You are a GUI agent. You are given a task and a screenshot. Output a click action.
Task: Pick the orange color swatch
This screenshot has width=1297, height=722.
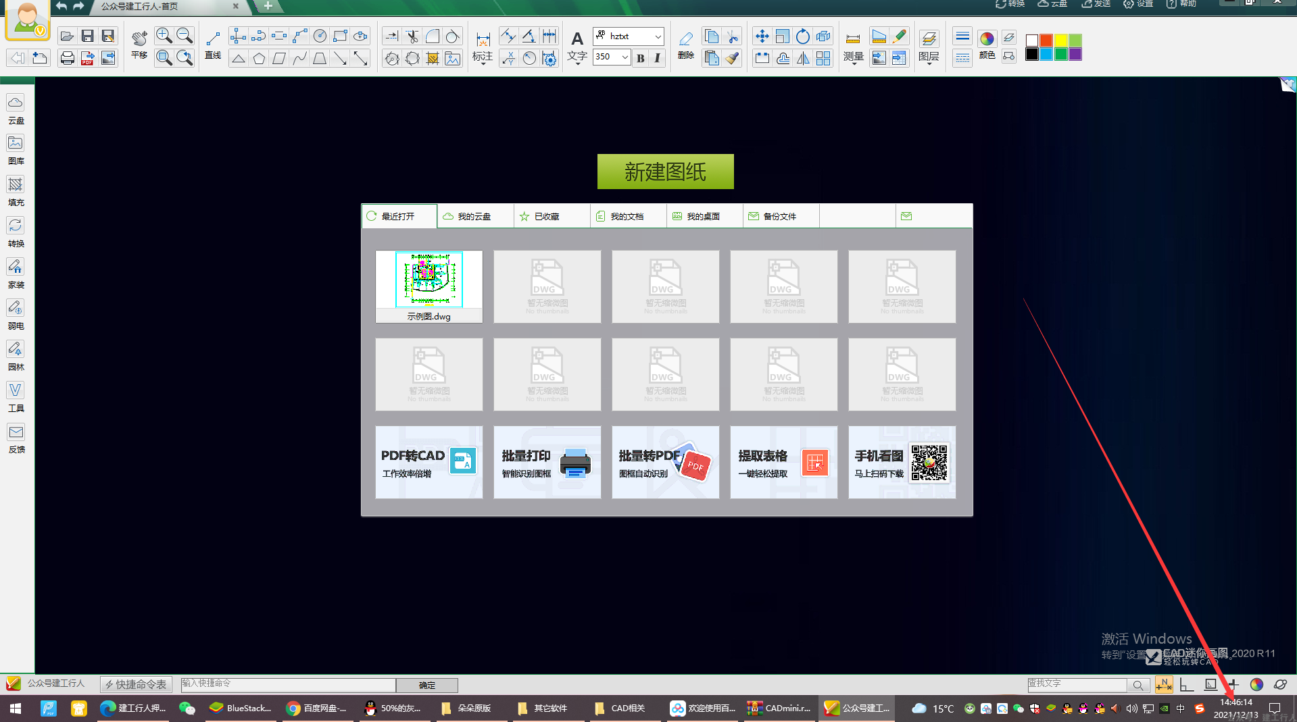coord(1046,40)
